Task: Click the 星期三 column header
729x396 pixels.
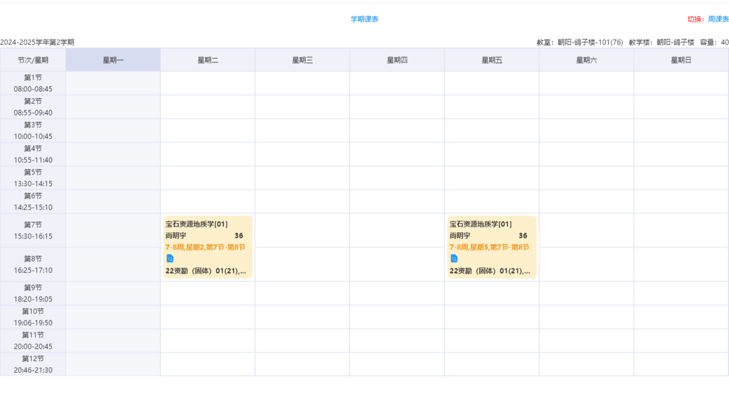Action: point(302,60)
